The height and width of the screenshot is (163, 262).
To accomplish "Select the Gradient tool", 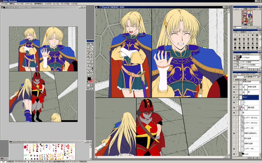I will [92, 68].
